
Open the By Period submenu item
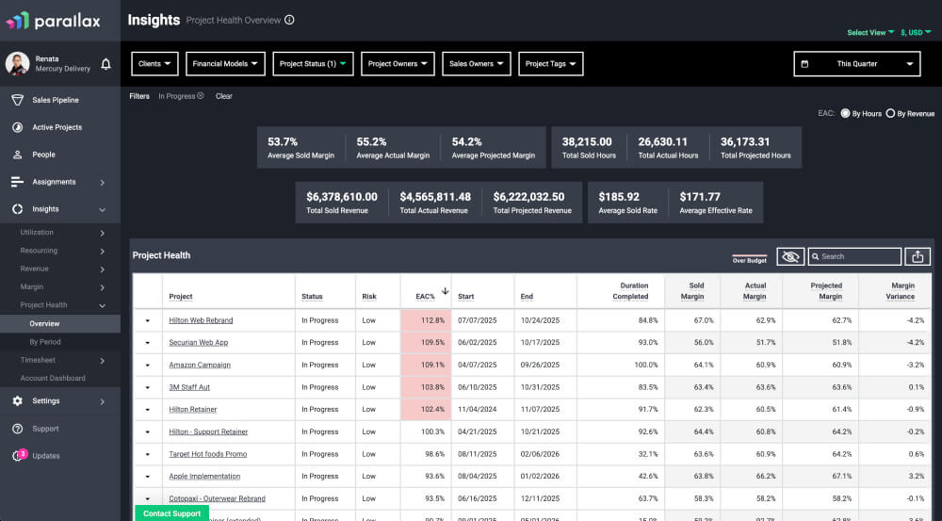point(45,342)
